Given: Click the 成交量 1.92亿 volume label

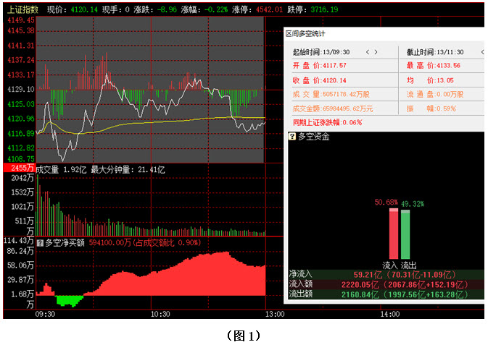Looking at the screenshot, I should [x=61, y=168].
